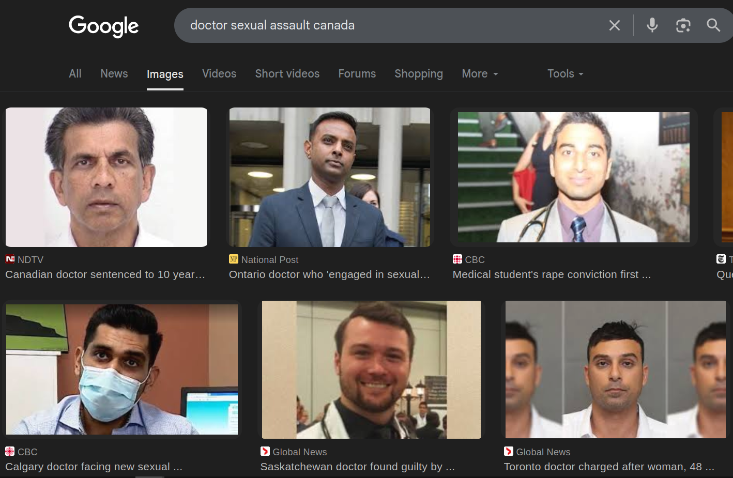733x478 pixels.
Task: Click the CBC favicon above 'Calgary doctor facing'
Action: pos(10,451)
